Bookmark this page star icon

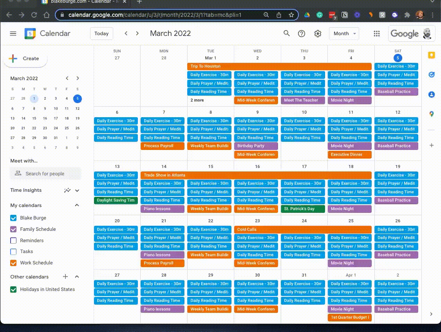click(291, 15)
